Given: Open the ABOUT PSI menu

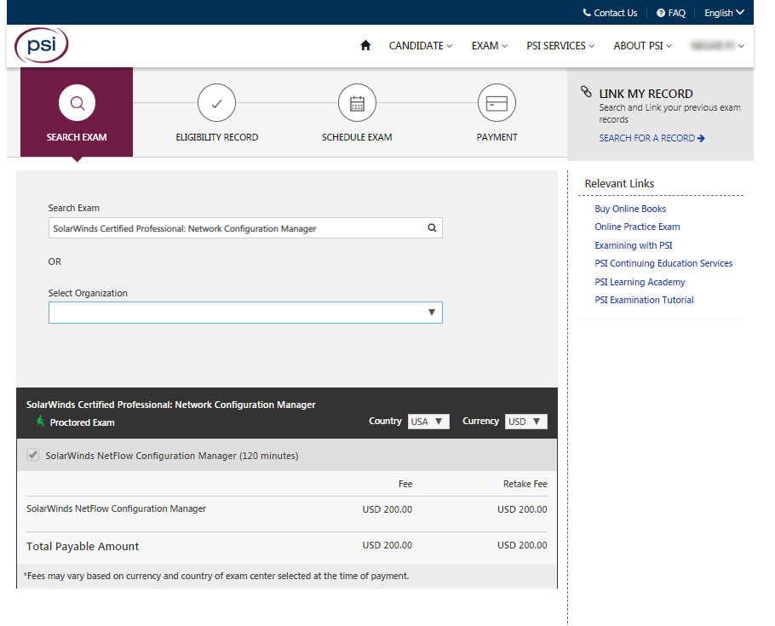Looking at the screenshot, I should [642, 45].
